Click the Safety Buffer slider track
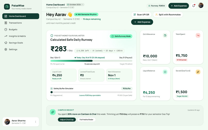The height and width of the screenshot is (130, 208). [91, 92]
